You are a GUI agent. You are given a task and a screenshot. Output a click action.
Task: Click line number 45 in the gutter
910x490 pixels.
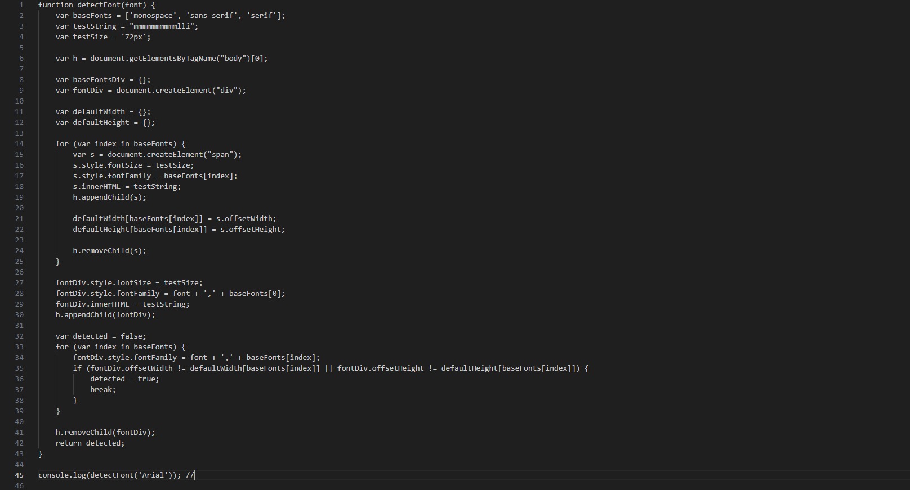click(x=19, y=475)
